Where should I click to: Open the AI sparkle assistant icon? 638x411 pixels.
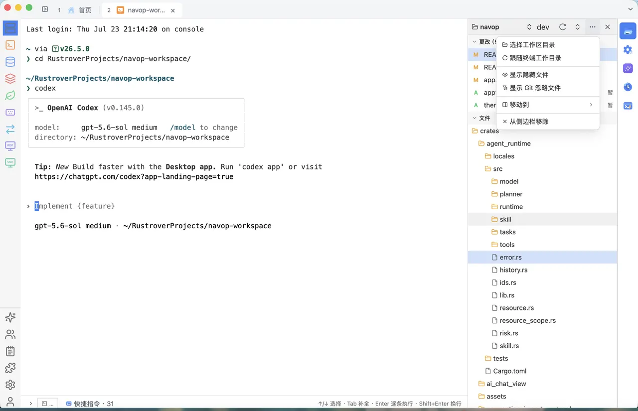click(x=10, y=317)
